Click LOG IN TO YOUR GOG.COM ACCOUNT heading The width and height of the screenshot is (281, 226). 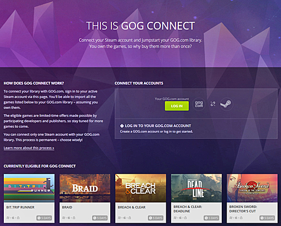(158, 126)
